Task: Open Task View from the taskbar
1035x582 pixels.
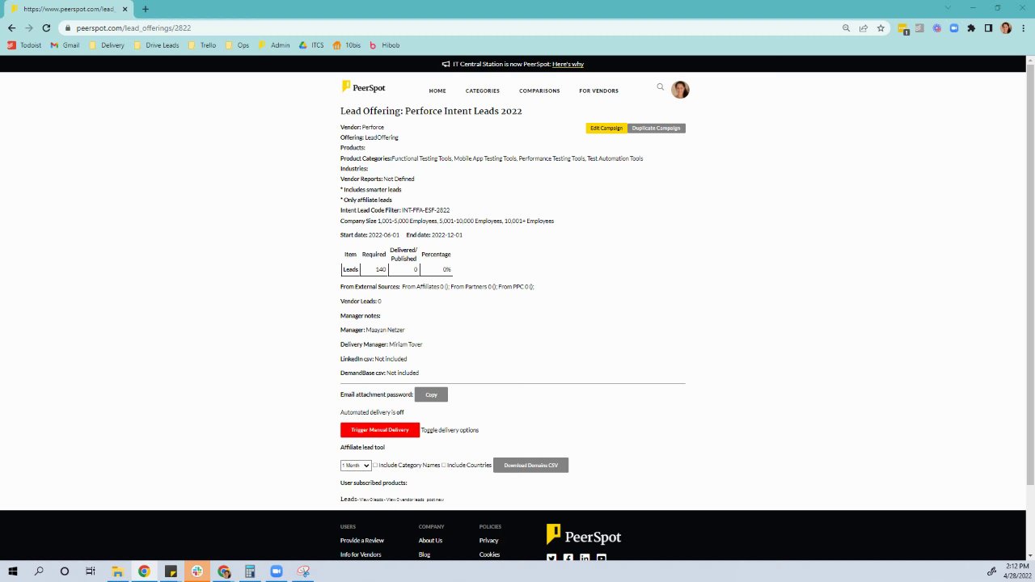Action: click(x=91, y=571)
